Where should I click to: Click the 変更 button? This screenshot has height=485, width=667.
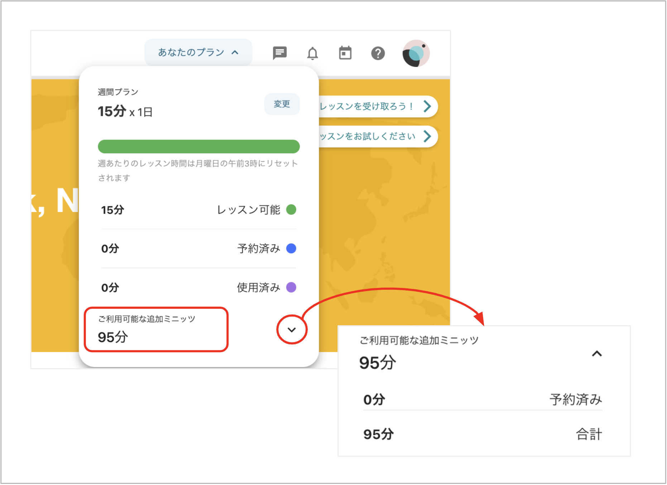point(282,104)
